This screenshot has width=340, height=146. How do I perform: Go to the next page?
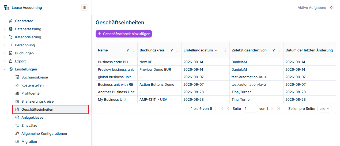click(272, 108)
